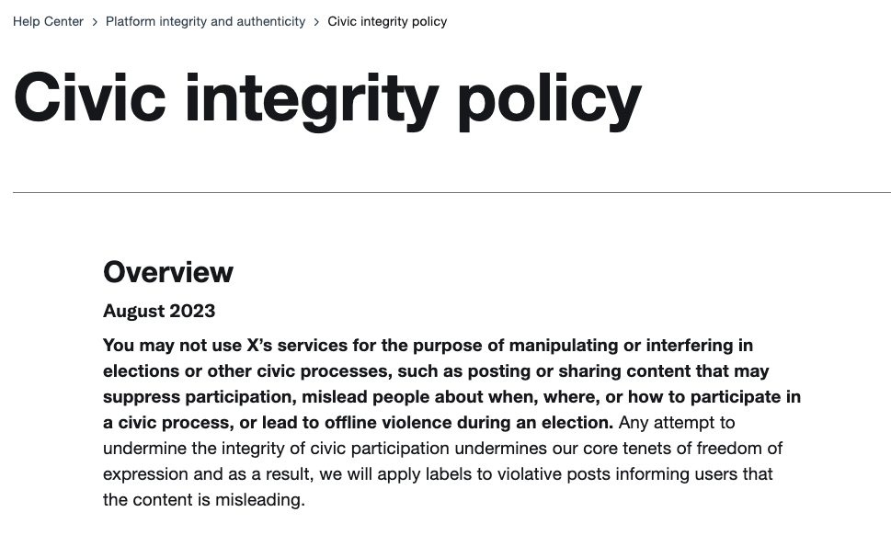Click the line beginning "expression and as a result"
Screen dimensions: 891x535
[438, 474]
